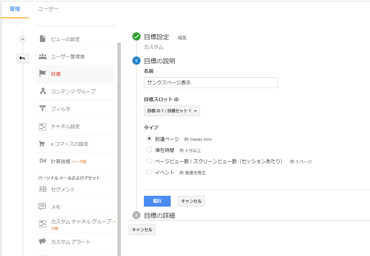
Task: Click the back arrow button in left rail
Action: (22, 58)
